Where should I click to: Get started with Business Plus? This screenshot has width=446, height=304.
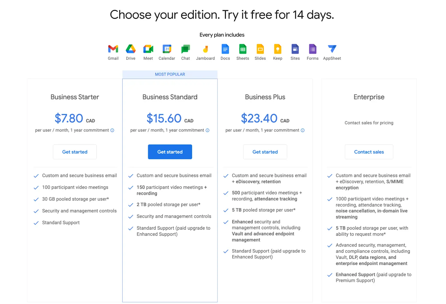click(x=265, y=152)
